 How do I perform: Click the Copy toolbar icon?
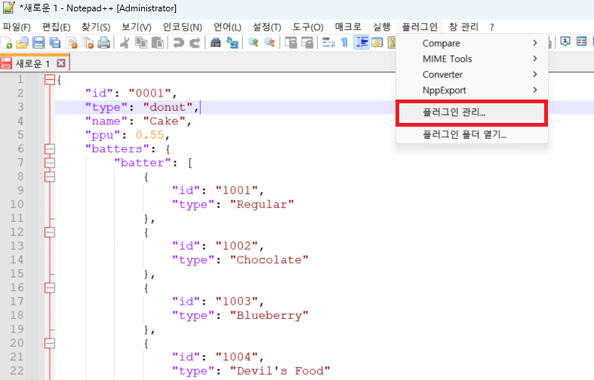(141, 42)
